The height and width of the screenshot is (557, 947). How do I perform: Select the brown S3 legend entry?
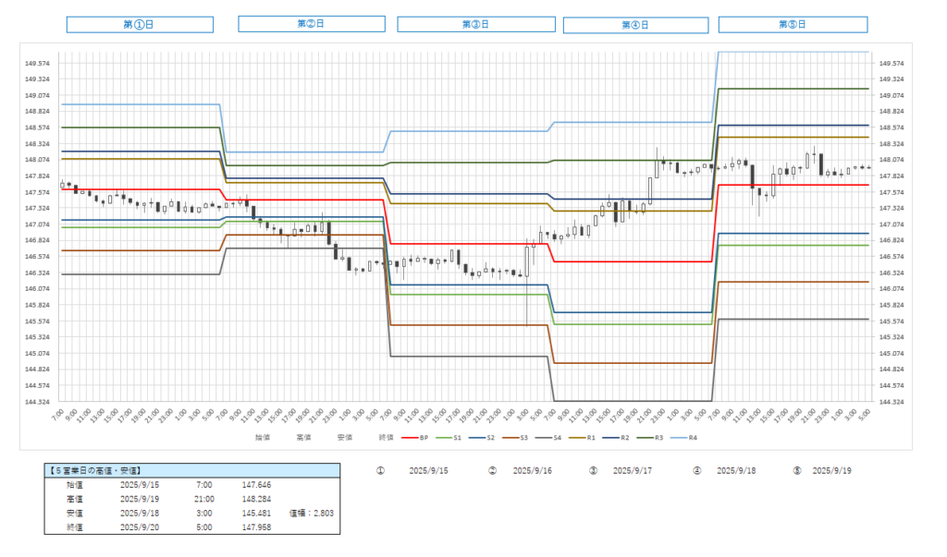(524, 438)
